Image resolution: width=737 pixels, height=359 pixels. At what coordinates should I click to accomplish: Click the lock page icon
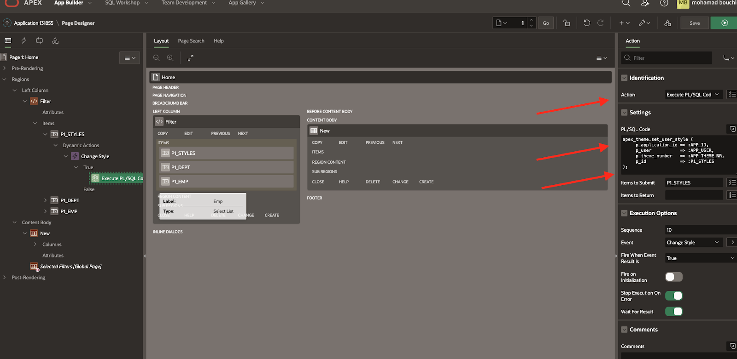coord(567,23)
